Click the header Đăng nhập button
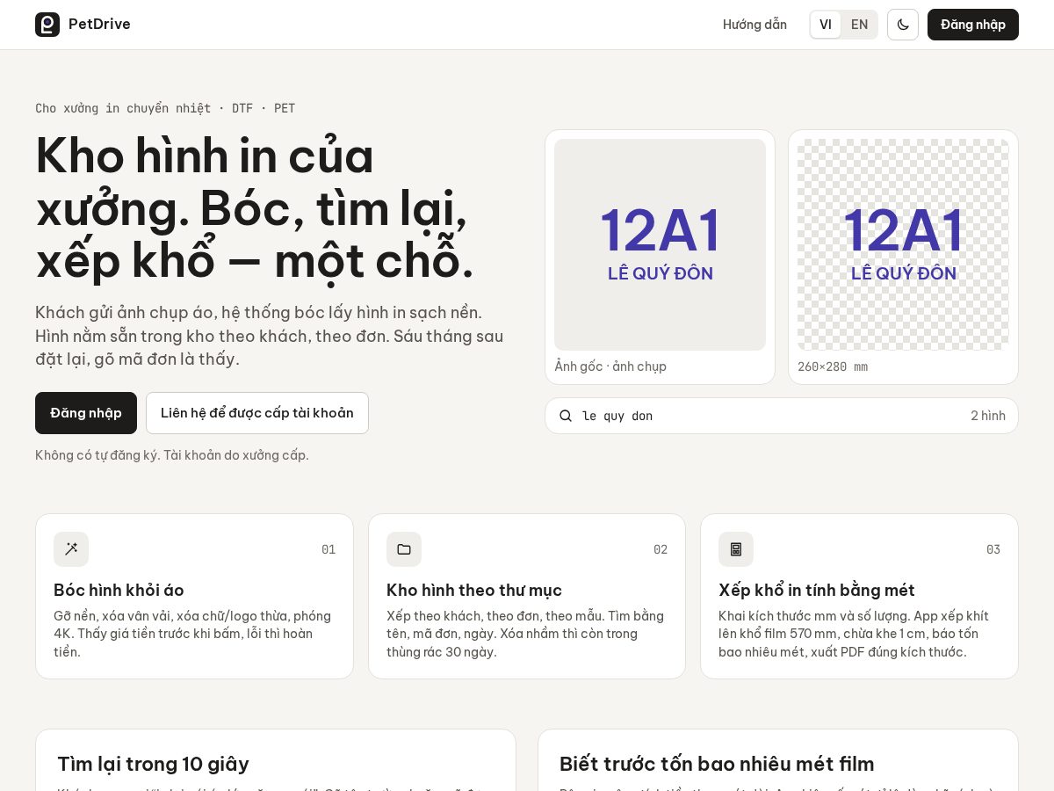The width and height of the screenshot is (1054, 791). [973, 25]
